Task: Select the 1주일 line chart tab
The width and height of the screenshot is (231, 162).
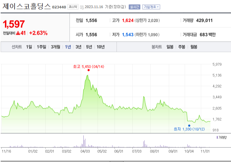Action: pos(41,47)
